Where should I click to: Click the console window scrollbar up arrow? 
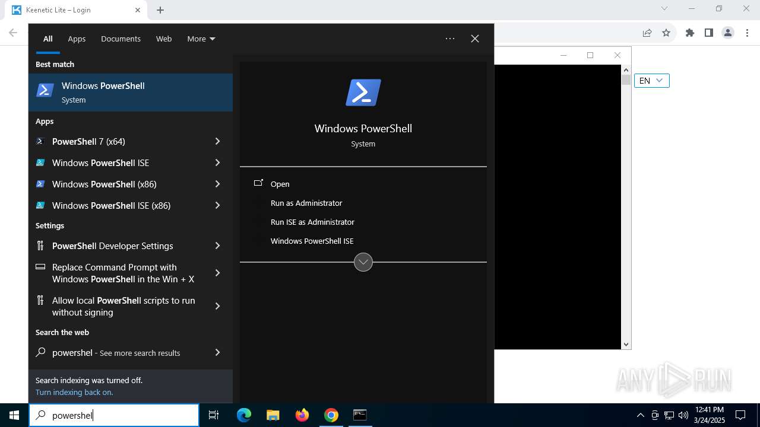[x=626, y=70]
